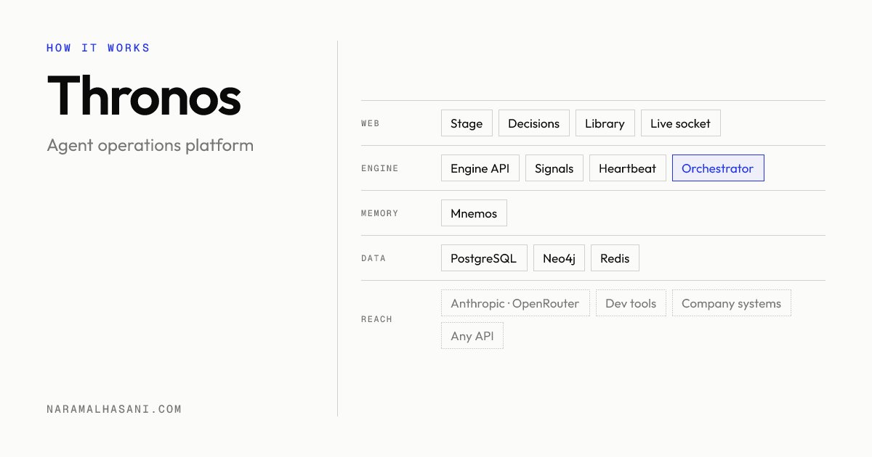Select the Any API chip
Image resolution: width=872 pixels, height=457 pixels.
tap(472, 336)
